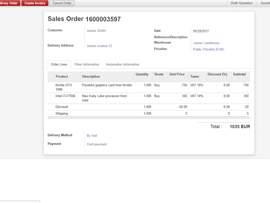270x203 pixels.
Task: Open the Order Lines tab
Action: [x=59, y=64]
